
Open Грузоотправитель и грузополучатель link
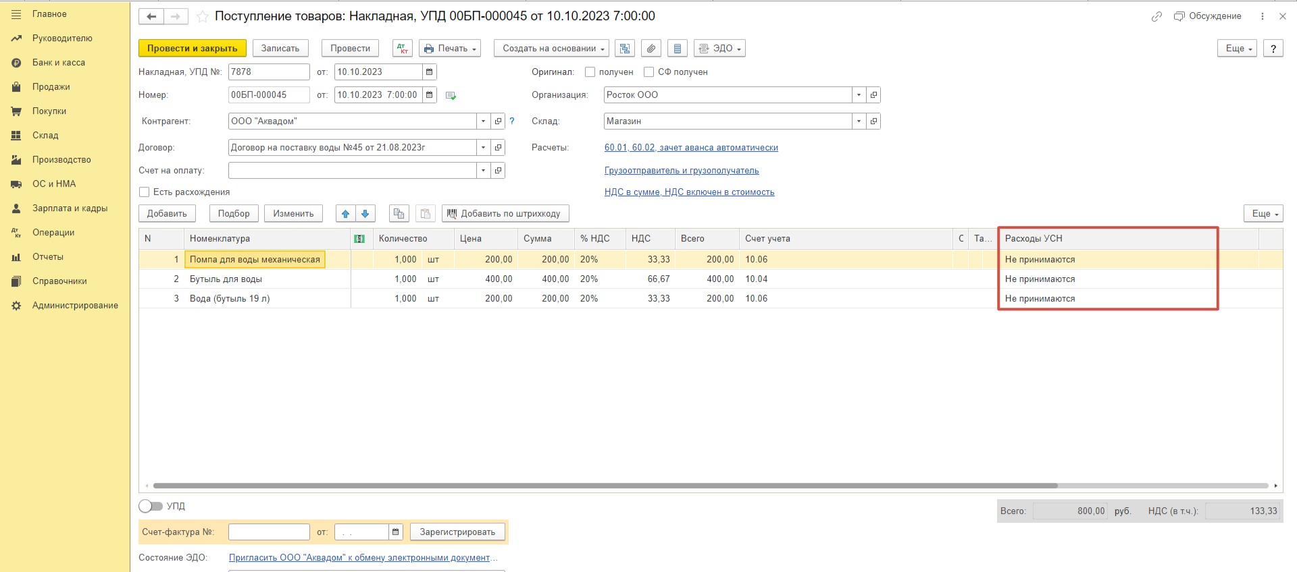(x=682, y=171)
